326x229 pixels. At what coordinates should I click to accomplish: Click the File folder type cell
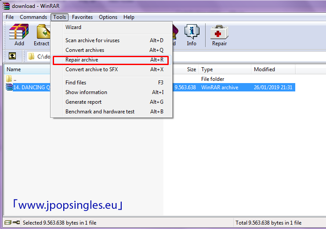[213, 79]
